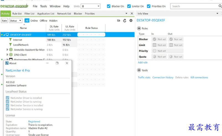Viewport: 222px width, 136px height.
Task: Click the LocalNetwork filter funnel icon
Action: coord(10,45)
